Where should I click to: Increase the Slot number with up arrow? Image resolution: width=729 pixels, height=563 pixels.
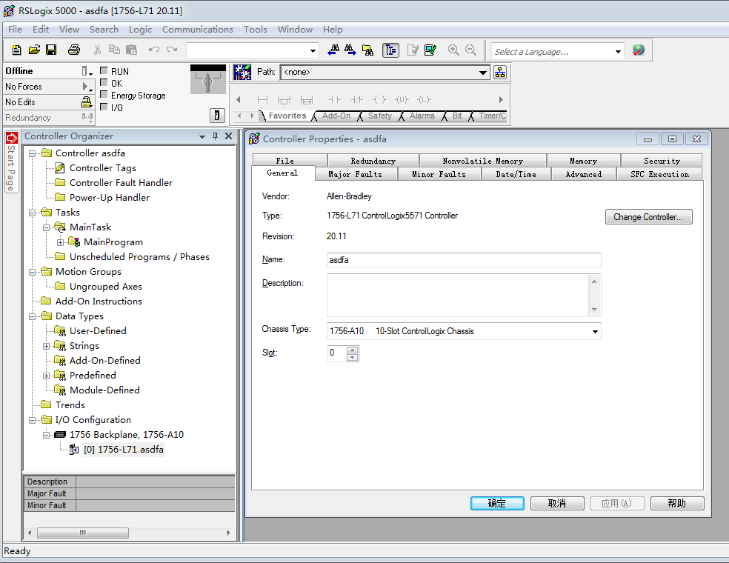[353, 350]
